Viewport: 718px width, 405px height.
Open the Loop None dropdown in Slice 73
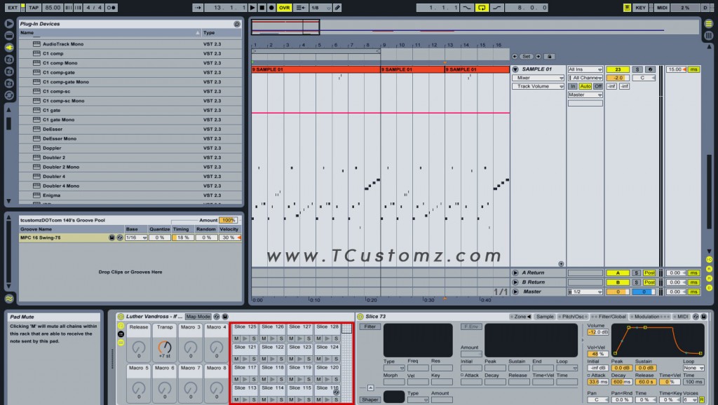point(693,368)
